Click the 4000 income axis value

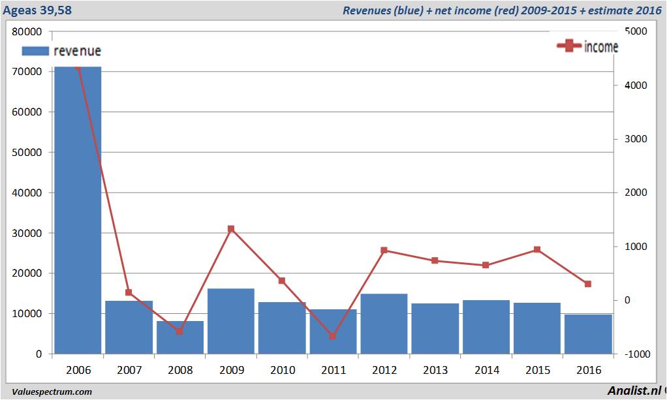point(636,85)
